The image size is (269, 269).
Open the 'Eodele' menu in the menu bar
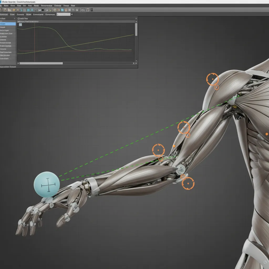[x=58, y=6]
